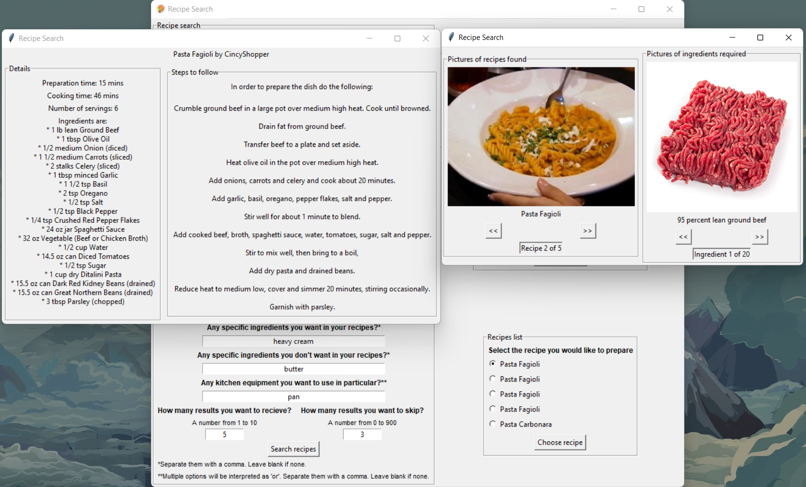
Task: Click the results to receive field showing 5
Action: point(225,435)
